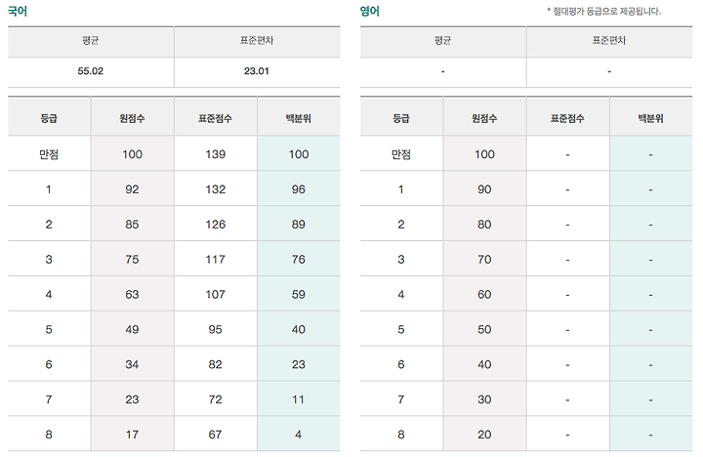
Task: Select 국어 grade 3 표준점수 117
Action: (215, 259)
